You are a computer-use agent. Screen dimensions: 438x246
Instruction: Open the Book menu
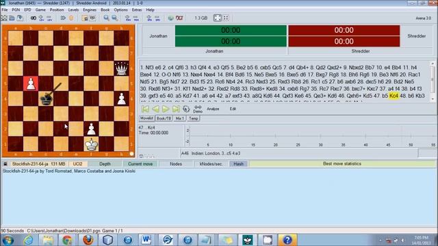click(105, 10)
